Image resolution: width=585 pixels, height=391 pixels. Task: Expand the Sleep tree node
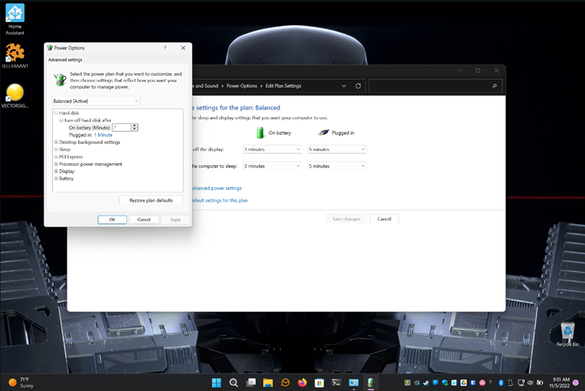click(56, 149)
